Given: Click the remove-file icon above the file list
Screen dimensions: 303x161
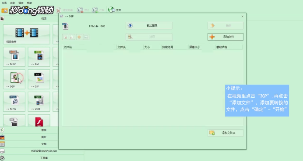Looking at the screenshot, I should click(x=65, y=37).
